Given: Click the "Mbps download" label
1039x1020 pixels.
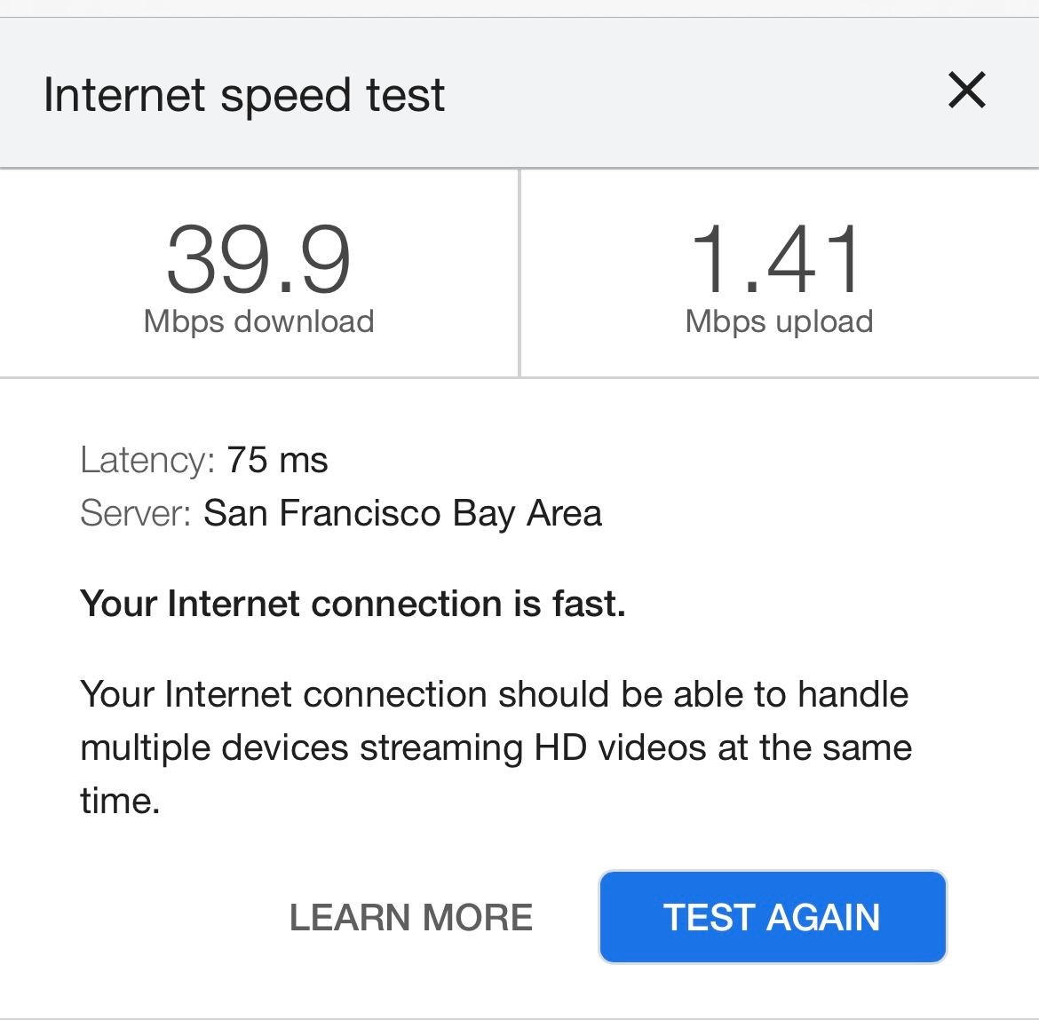Looking at the screenshot, I should pyautogui.click(x=258, y=321).
